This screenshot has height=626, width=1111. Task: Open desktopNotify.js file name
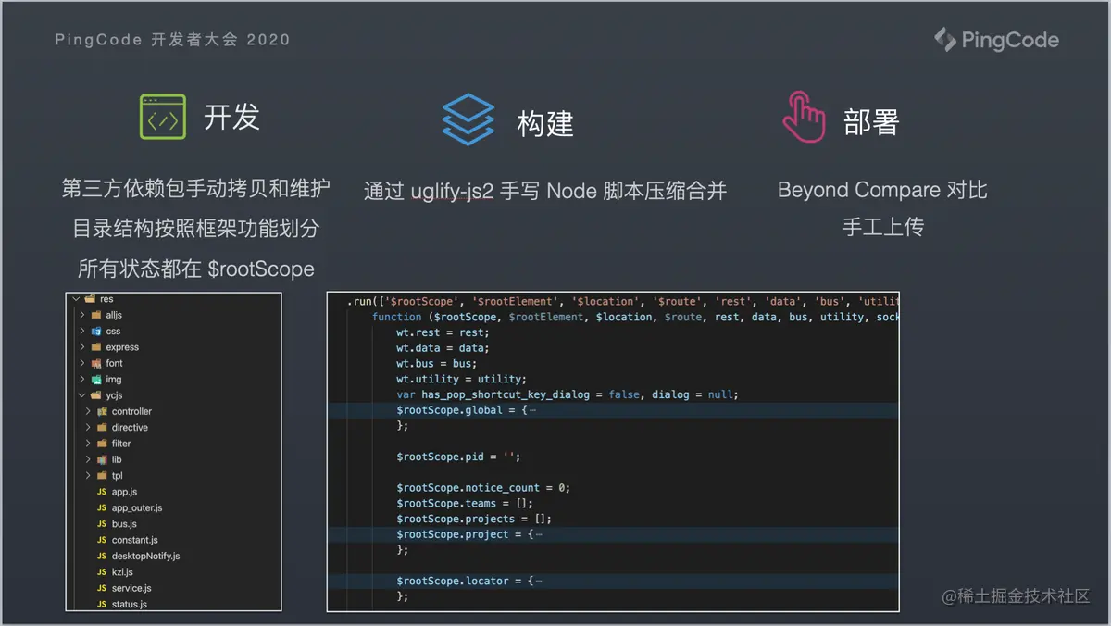(x=145, y=556)
